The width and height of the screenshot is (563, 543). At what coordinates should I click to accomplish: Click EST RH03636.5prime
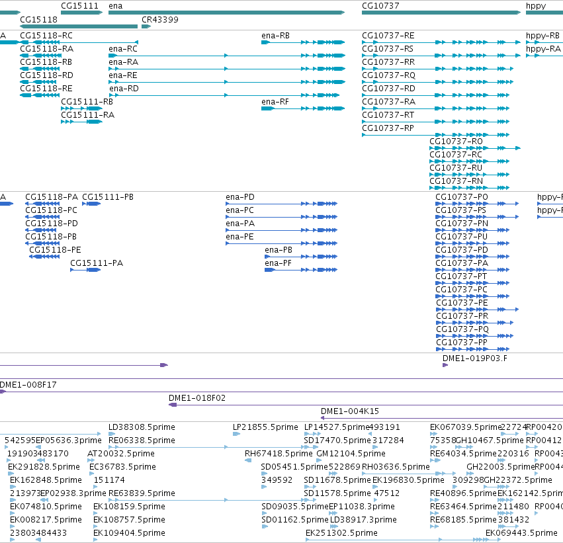coord(396,467)
